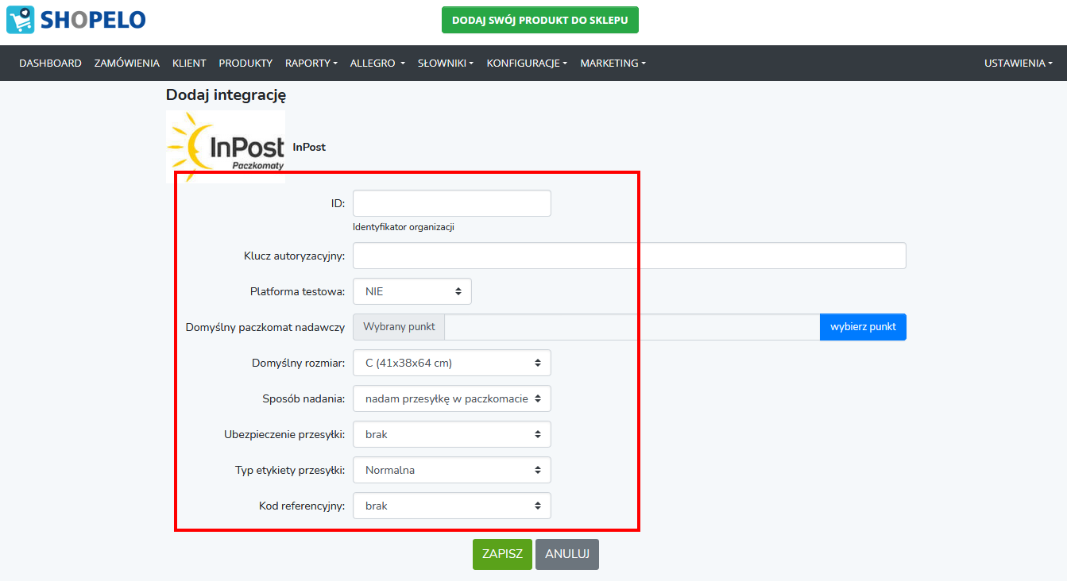Open the Słowniki dropdown menu
This screenshot has width=1067, height=581.
pyautogui.click(x=446, y=63)
